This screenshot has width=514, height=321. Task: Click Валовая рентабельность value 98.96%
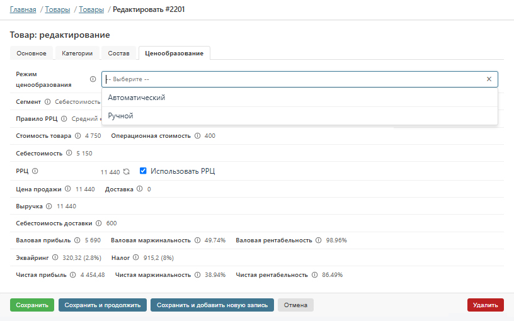[336, 240]
